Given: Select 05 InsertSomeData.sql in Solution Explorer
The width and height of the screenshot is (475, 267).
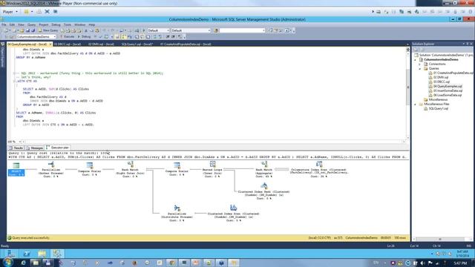Looking at the screenshot, I should point(445,90).
